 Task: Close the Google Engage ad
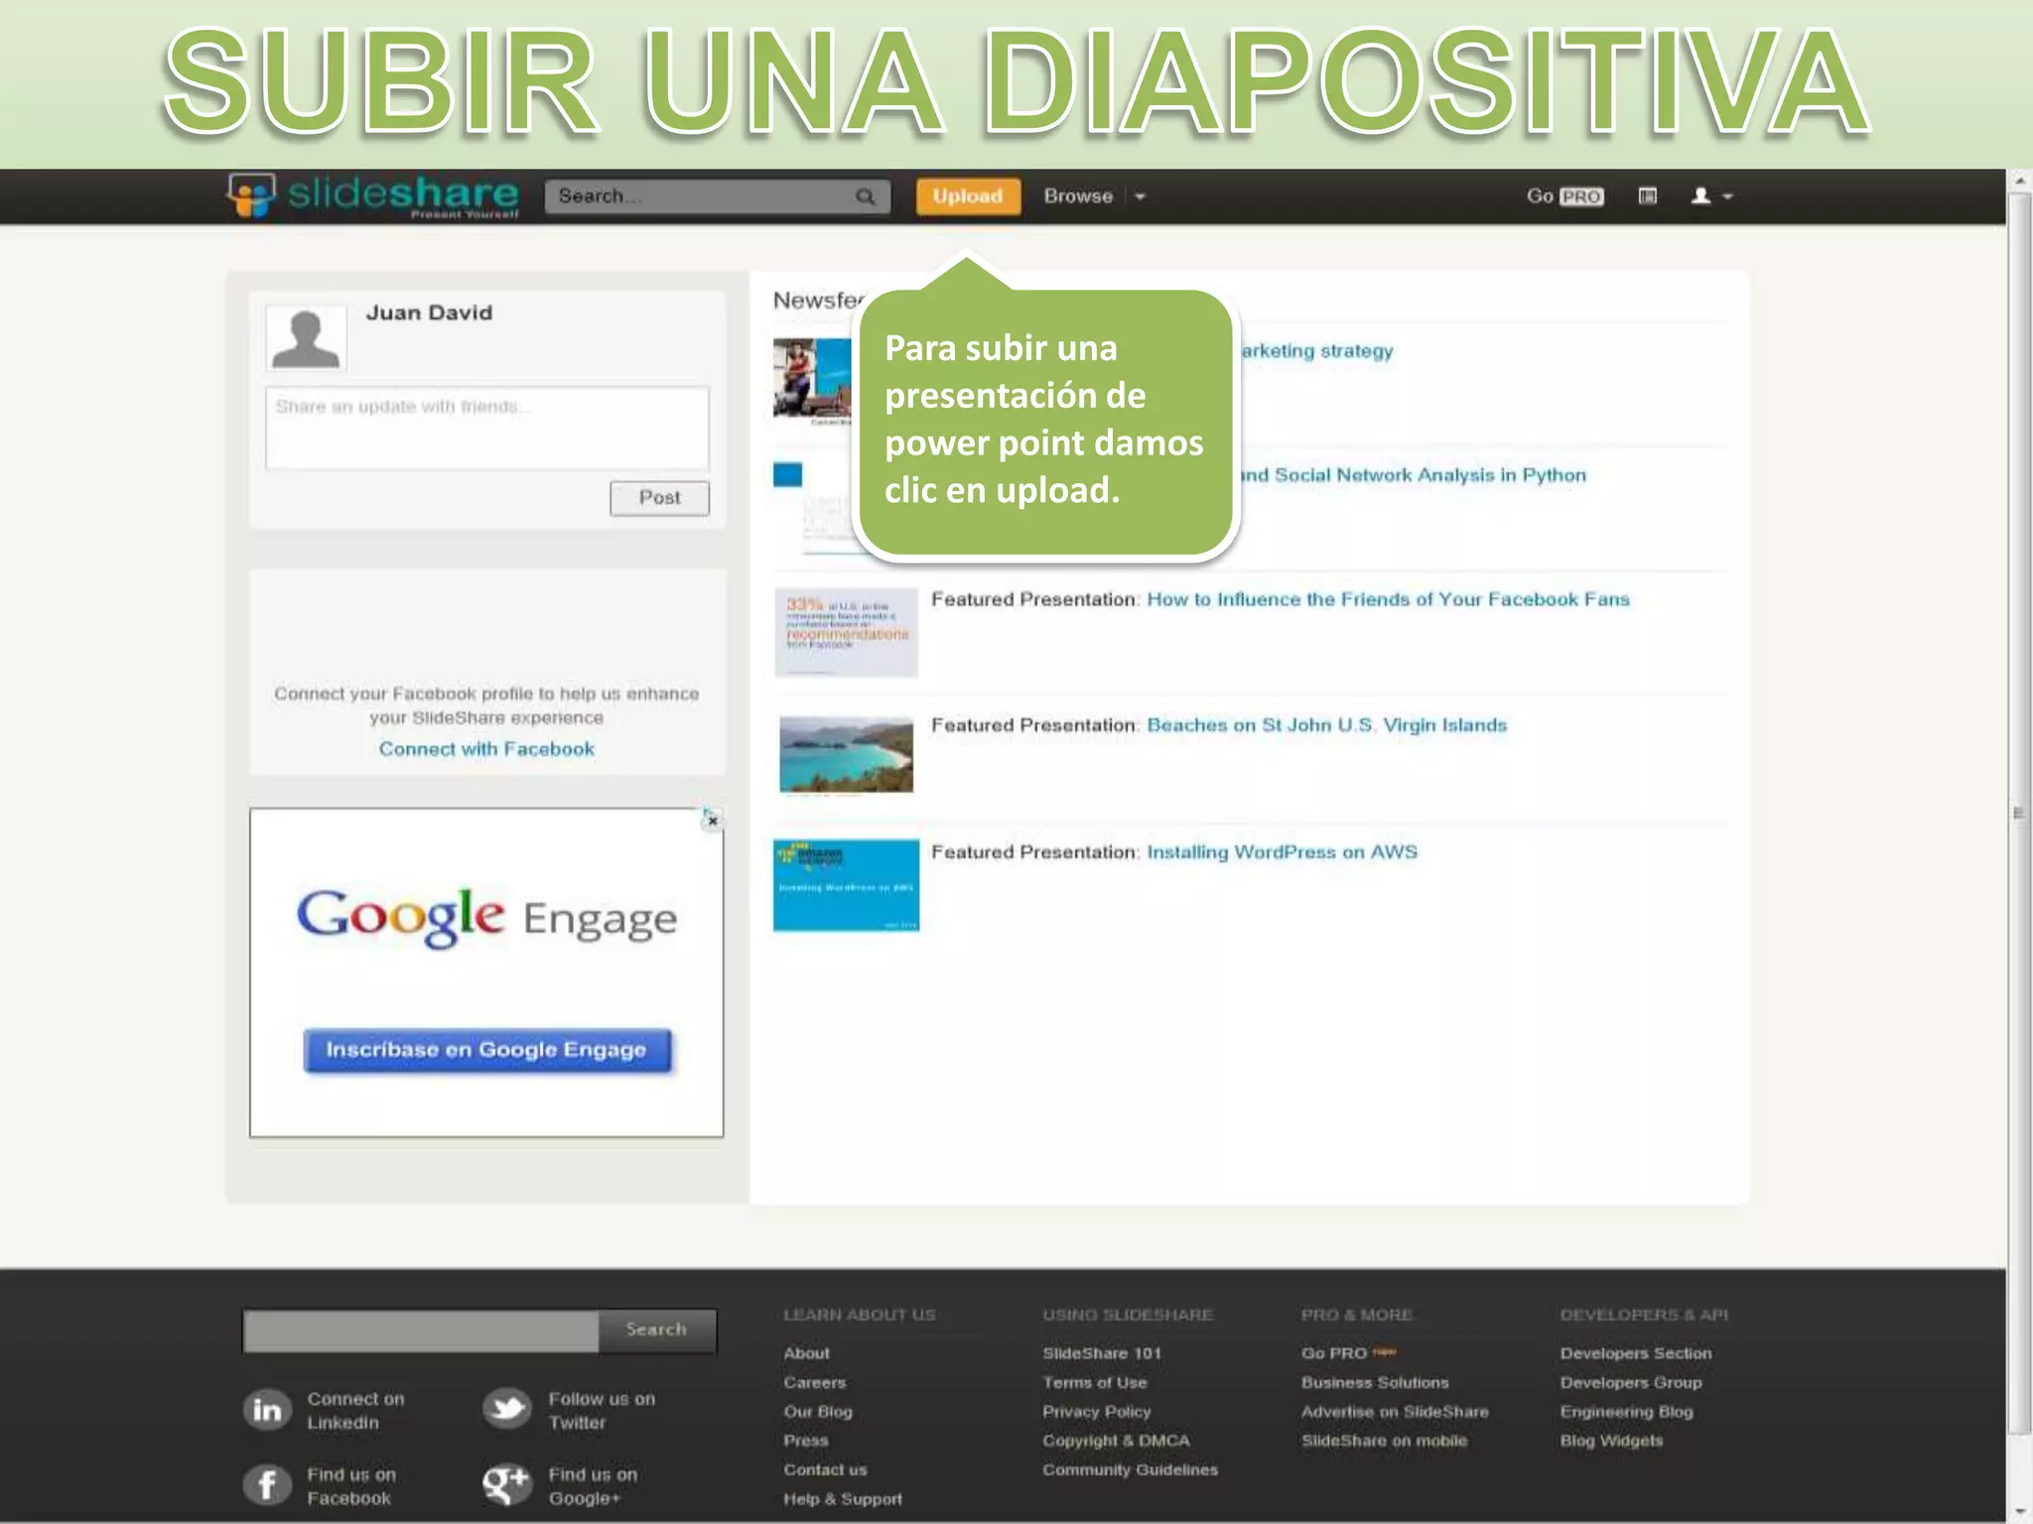click(713, 821)
